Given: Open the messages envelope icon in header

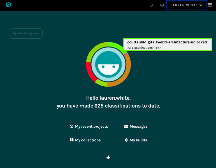Looking at the screenshot, I should click(x=162, y=5).
